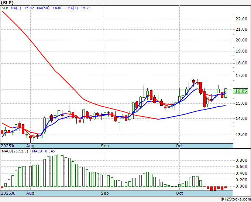Click the latest green candlestick near 16.05

point(226,93)
